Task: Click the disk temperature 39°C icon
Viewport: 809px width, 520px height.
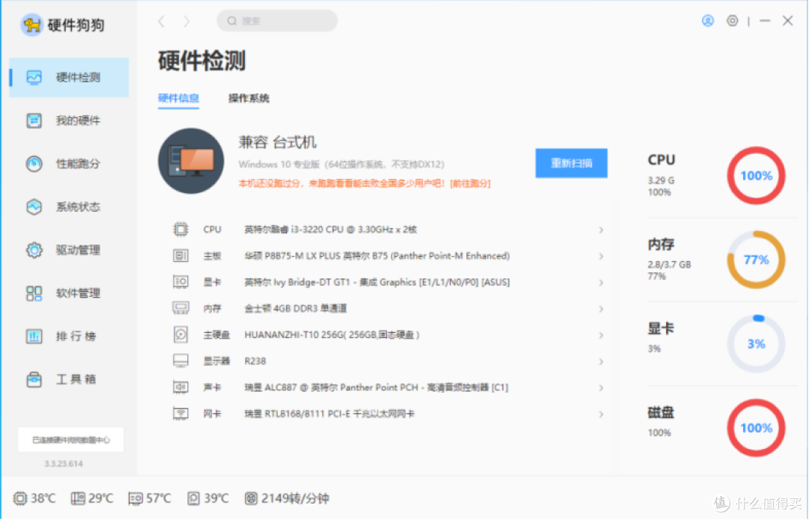Action: click(x=193, y=498)
